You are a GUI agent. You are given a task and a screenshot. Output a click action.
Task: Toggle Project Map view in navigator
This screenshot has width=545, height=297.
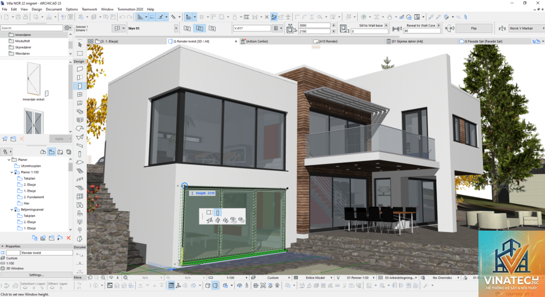coord(43,152)
